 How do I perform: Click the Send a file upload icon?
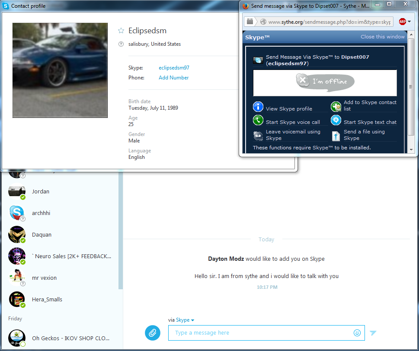pos(336,136)
